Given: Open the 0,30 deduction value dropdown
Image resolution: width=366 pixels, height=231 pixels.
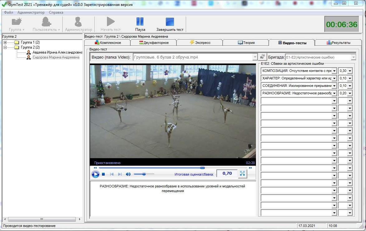Looking at the screenshot, I should (349, 71).
